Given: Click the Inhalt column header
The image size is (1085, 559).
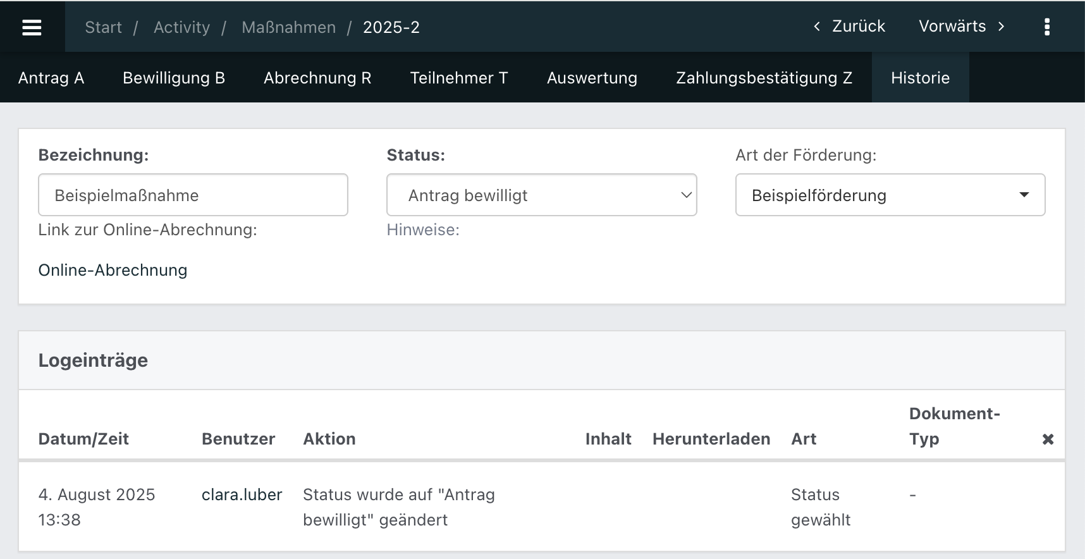Looking at the screenshot, I should coord(608,439).
